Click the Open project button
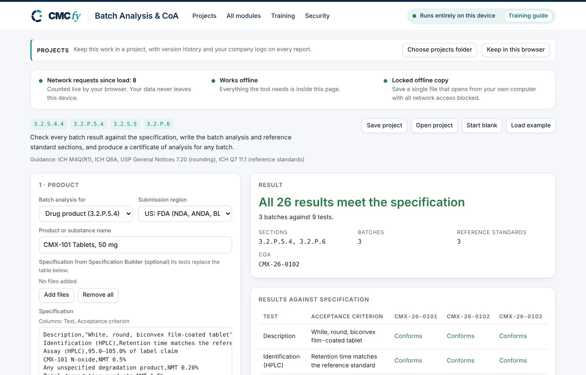Viewport: 586px width, 375px height. pyautogui.click(x=434, y=125)
